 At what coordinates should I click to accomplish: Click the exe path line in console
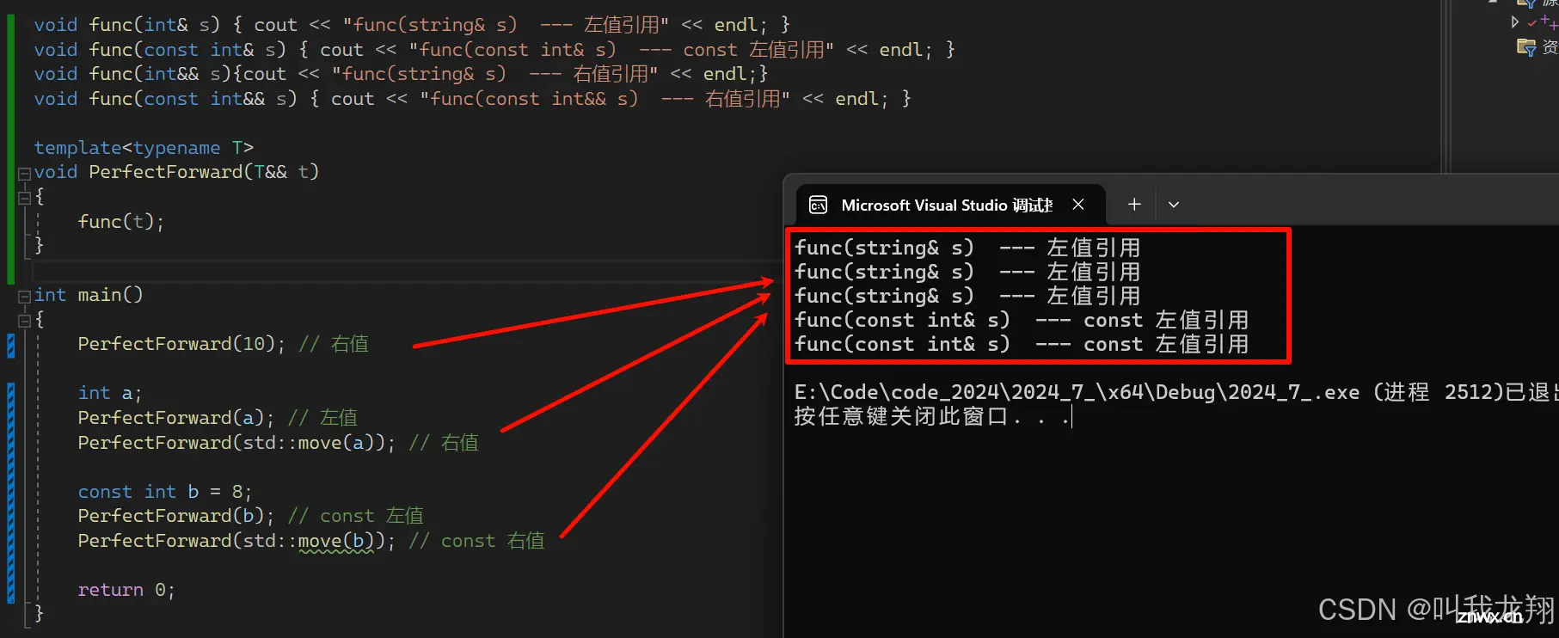coord(1175,392)
